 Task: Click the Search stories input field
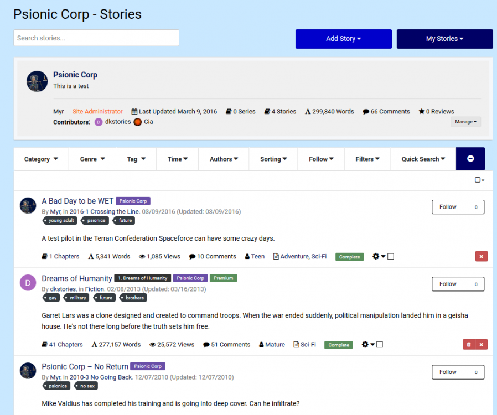(x=96, y=38)
